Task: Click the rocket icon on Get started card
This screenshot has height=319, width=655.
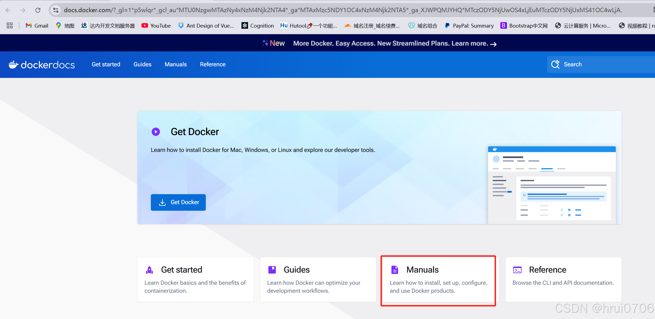Action: point(149,270)
